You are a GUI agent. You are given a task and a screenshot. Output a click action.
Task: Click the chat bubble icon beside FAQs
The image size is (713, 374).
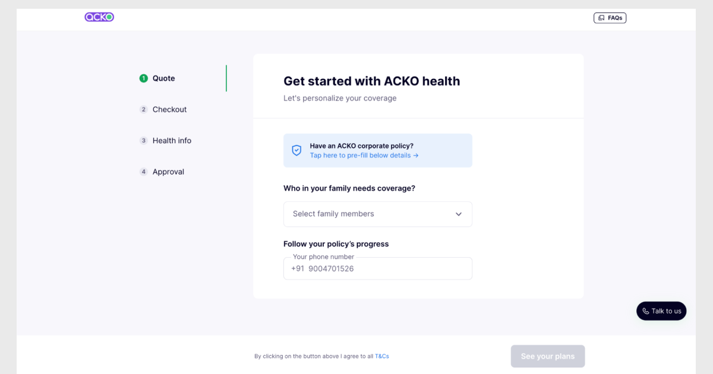[601, 17]
